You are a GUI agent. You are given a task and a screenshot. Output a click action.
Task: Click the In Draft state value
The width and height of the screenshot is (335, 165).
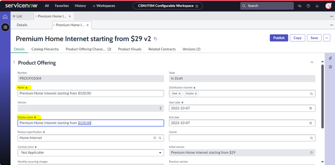tap(242, 79)
